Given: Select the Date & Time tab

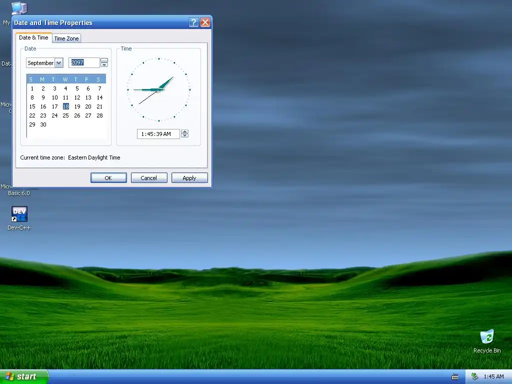Looking at the screenshot, I should (x=33, y=37).
